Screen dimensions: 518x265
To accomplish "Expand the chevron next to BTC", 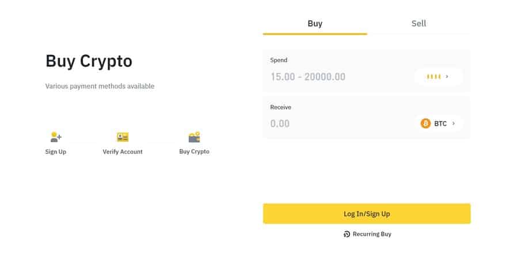I will coord(454,123).
